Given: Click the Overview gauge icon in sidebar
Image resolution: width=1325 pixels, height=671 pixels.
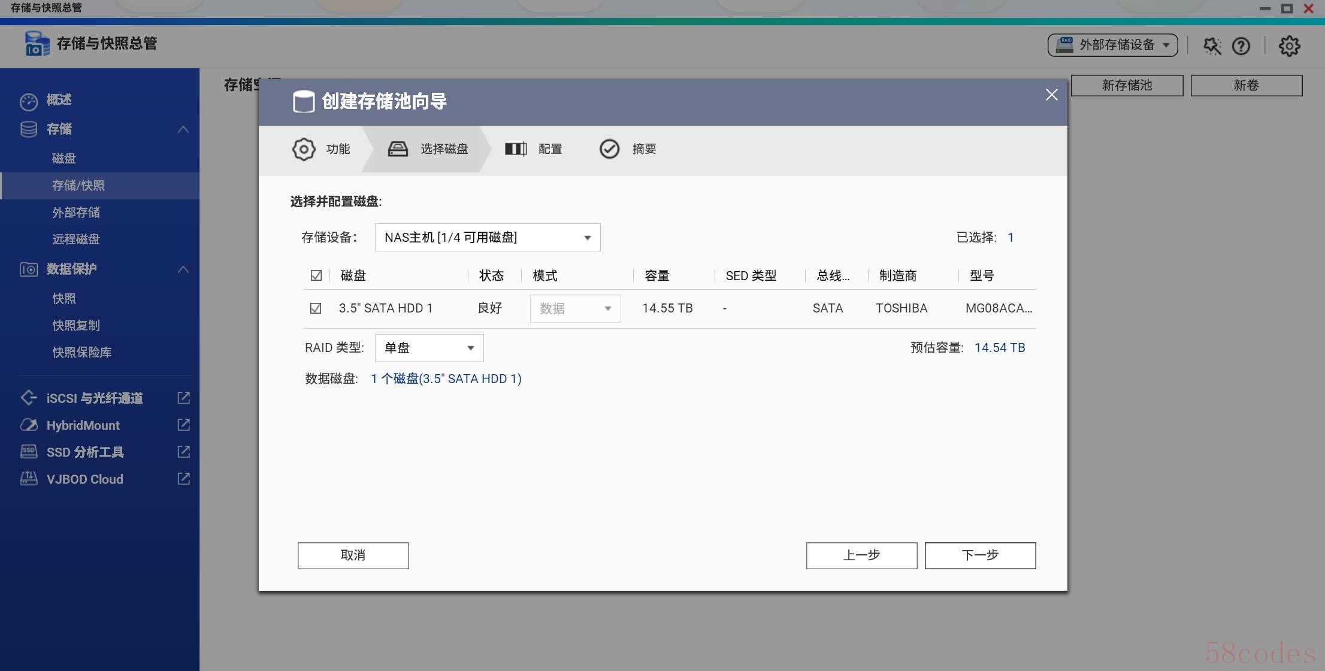Looking at the screenshot, I should pyautogui.click(x=28, y=101).
